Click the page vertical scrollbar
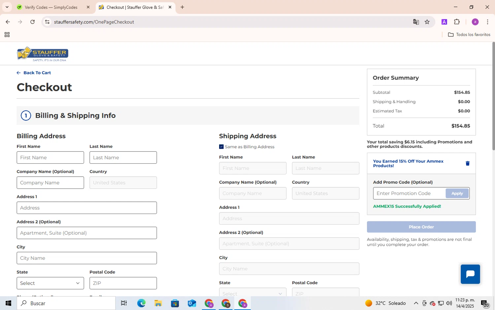Viewport: 495px width, 310px height. coord(493,96)
